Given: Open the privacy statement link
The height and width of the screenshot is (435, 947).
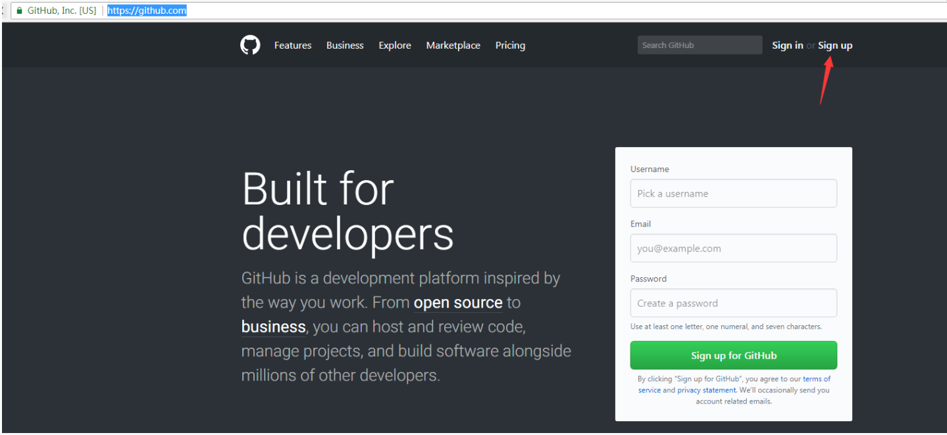Looking at the screenshot, I should [706, 390].
